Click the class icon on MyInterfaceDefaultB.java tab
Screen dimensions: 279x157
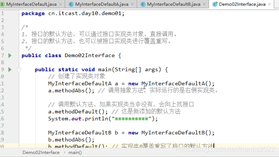pos(143,4)
